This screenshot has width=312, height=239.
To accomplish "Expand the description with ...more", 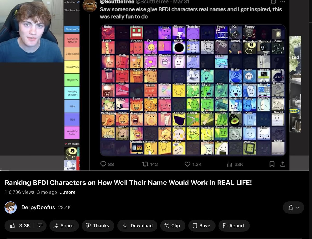I will coord(68,192).
